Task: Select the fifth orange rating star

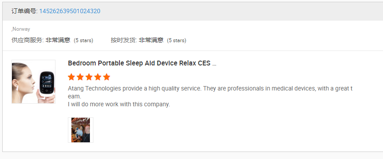Action: tap(107, 77)
